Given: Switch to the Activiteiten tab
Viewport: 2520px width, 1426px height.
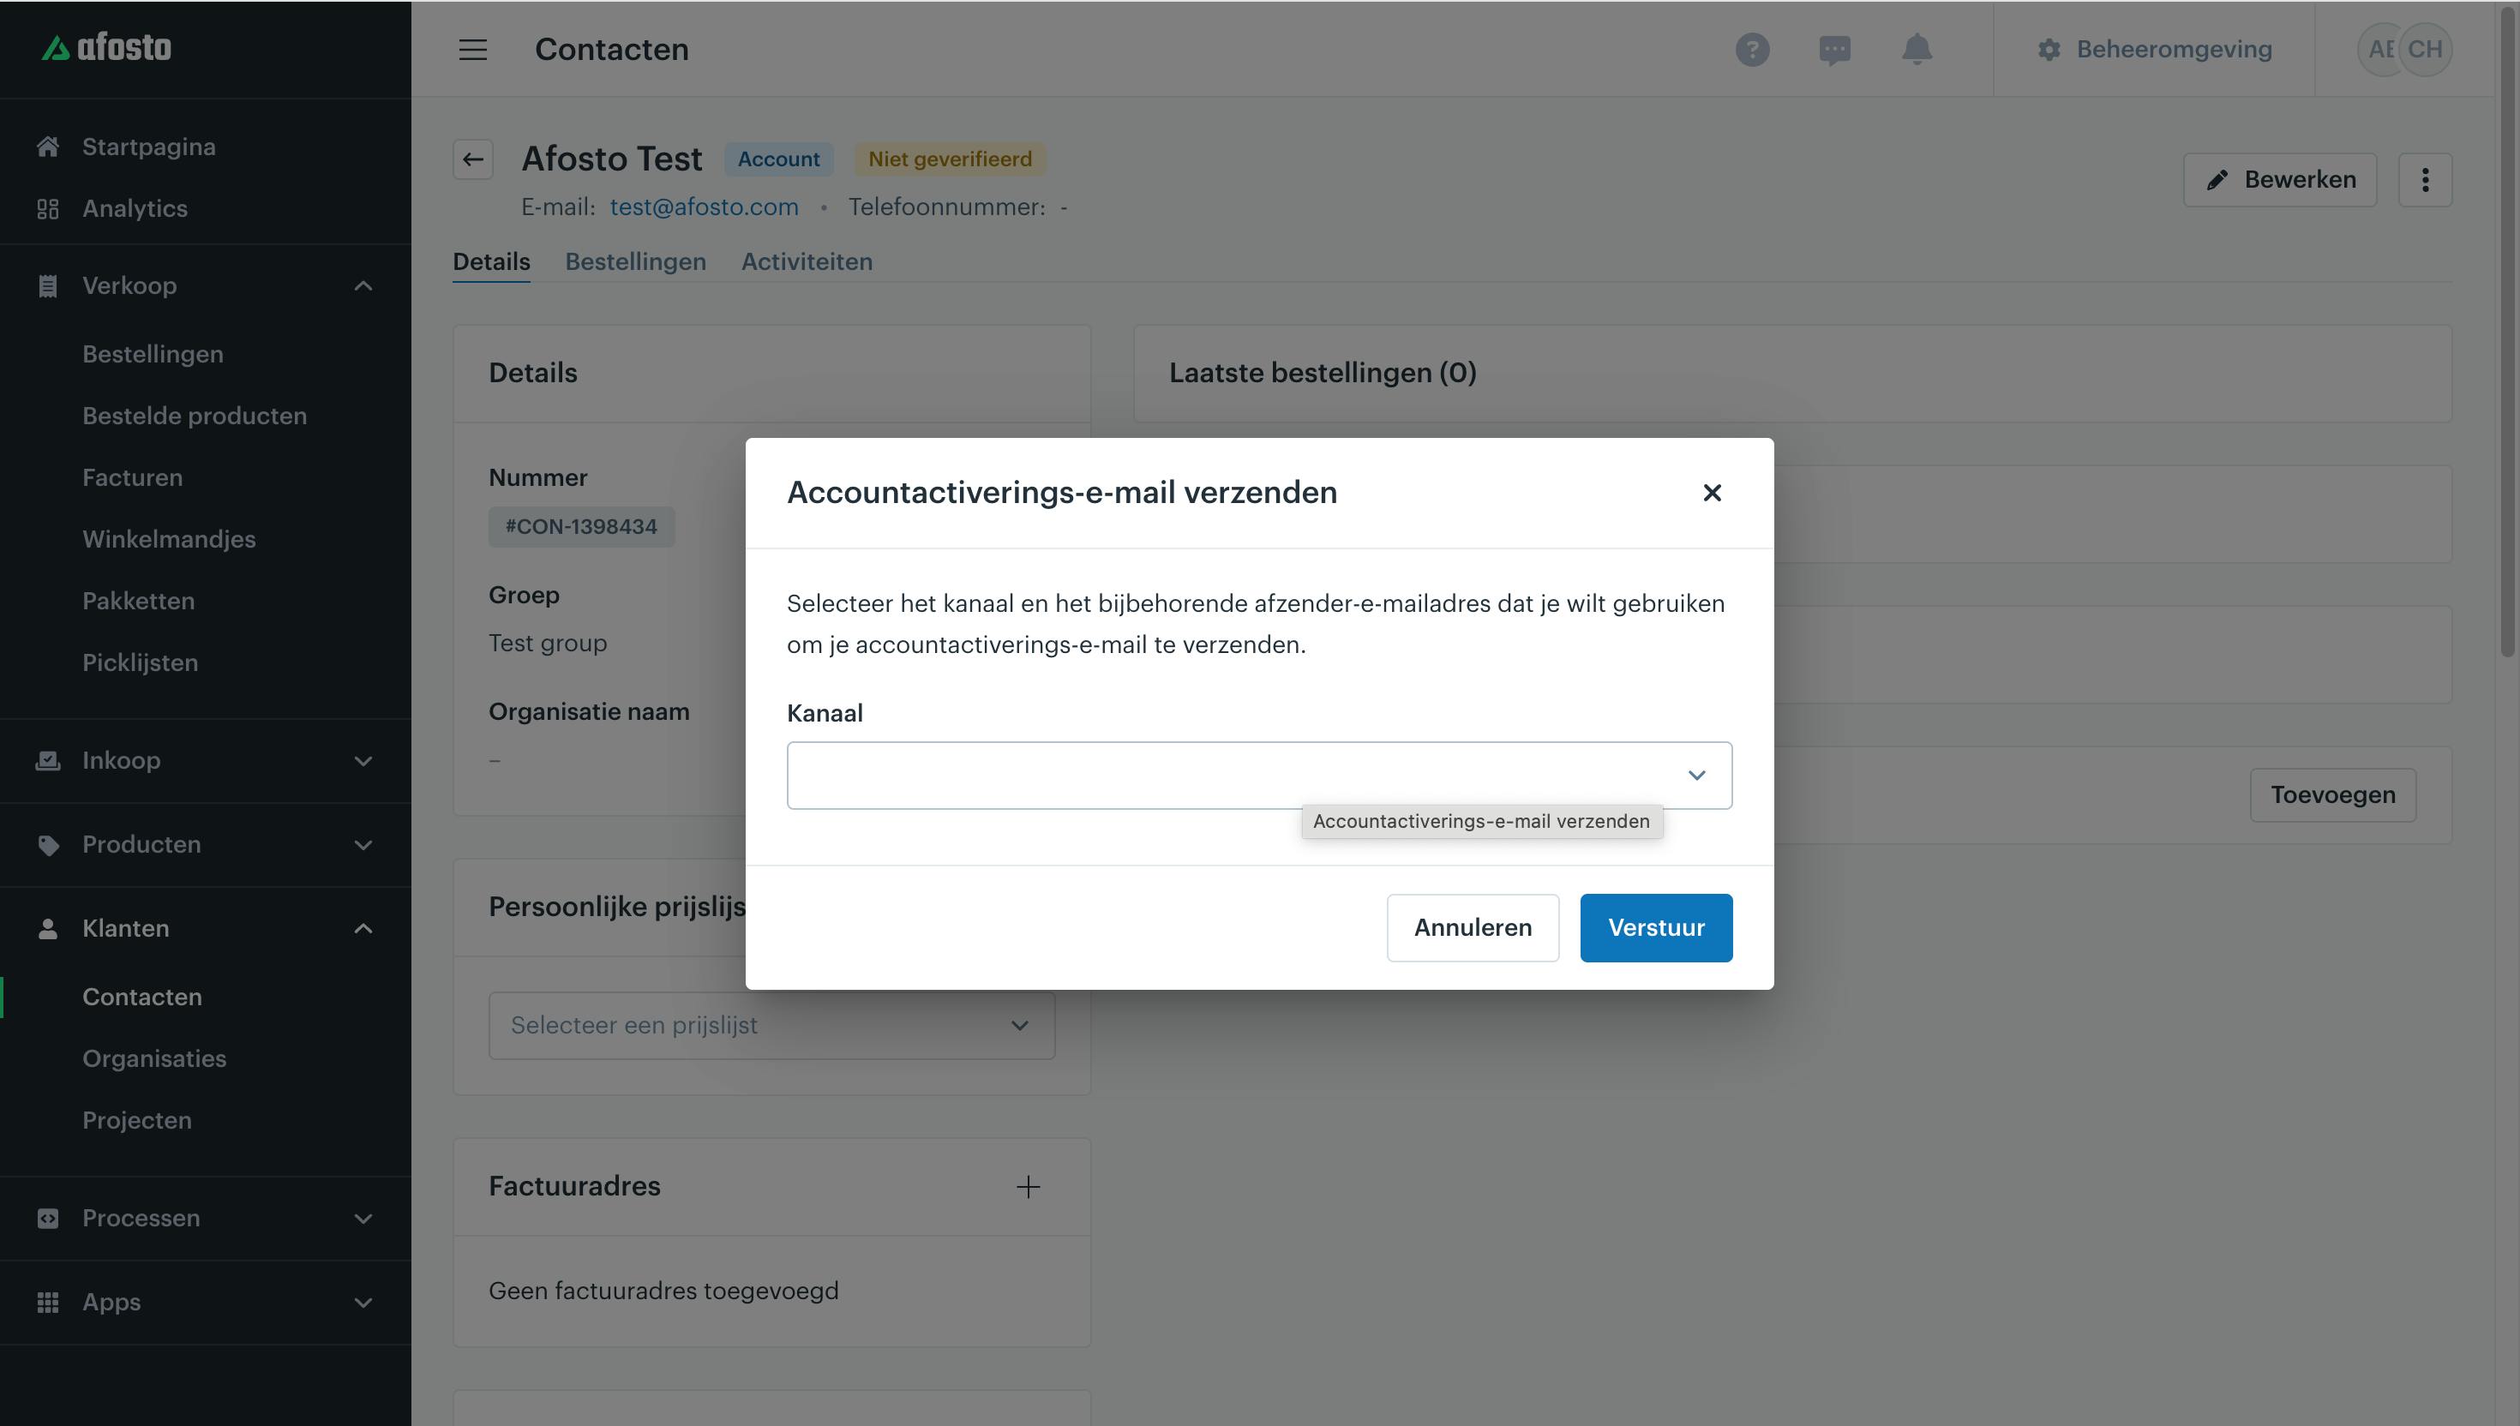Looking at the screenshot, I should point(806,261).
